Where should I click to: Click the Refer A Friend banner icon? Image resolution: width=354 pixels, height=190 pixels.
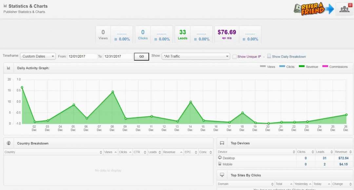click(x=313, y=9)
